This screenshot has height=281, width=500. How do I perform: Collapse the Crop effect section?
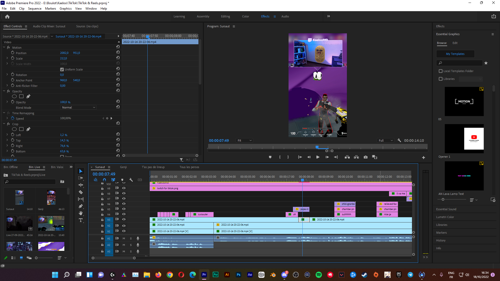pyautogui.click(x=4, y=124)
